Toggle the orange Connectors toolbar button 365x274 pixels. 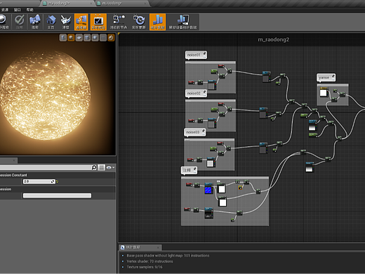click(81, 22)
